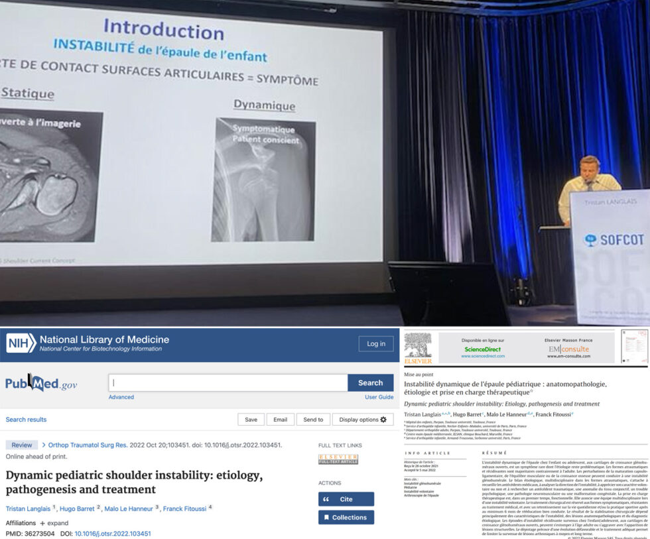The width and height of the screenshot is (650, 539).
Task: Go back to Search results
Action: pyautogui.click(x=26, y=420)
